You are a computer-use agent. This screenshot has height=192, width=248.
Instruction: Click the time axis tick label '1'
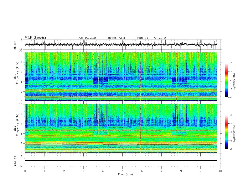click(x=44, y=171)
